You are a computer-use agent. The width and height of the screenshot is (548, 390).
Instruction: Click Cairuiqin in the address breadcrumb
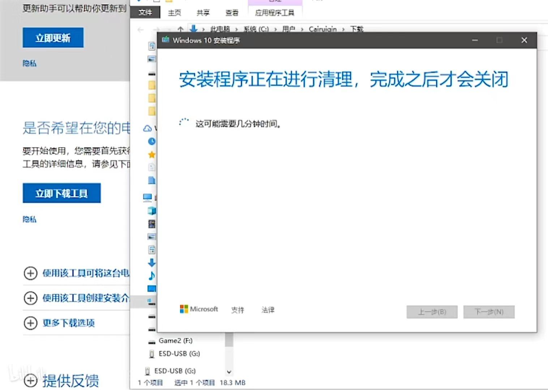322,29
